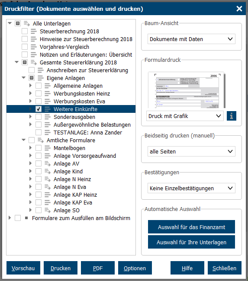
Task: Click the document icon of Anlage KAP Heinz
Action: (48, 195)
